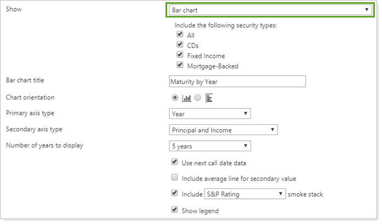Expand the Principal and Income dropdown
Viewport: 382px width, 224px height.
(223, 130)
